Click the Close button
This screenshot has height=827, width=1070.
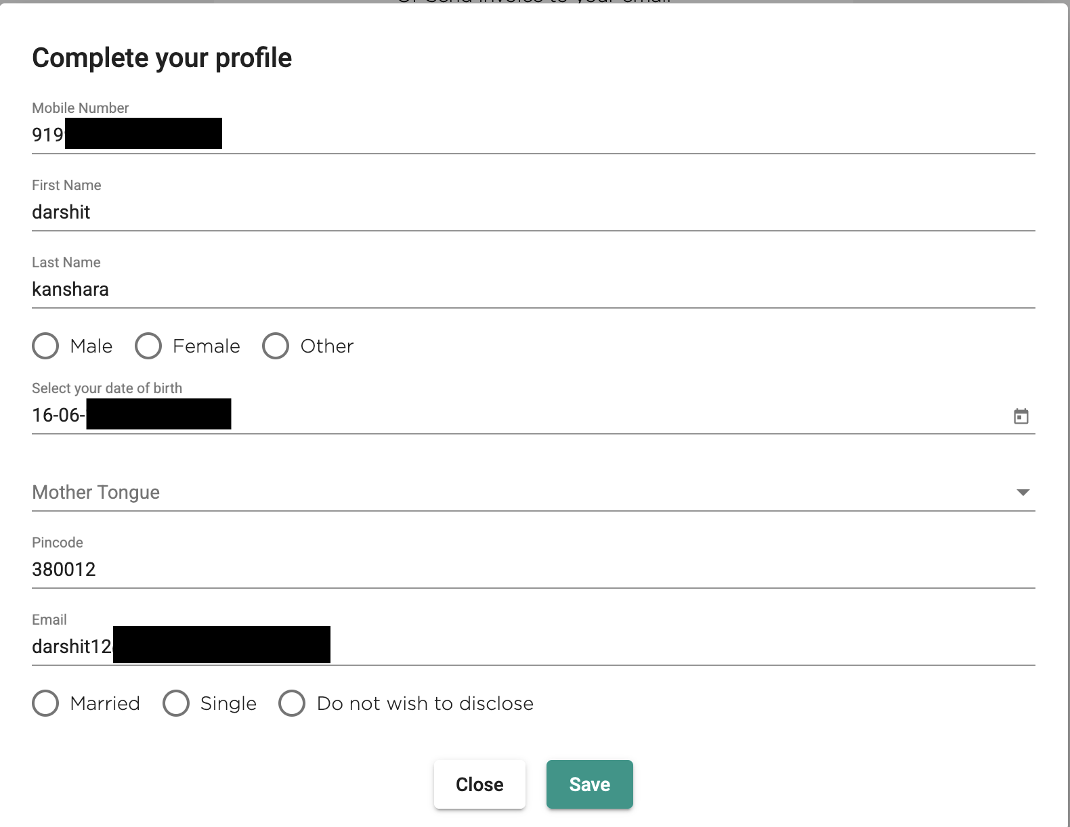tap(479, 784)
